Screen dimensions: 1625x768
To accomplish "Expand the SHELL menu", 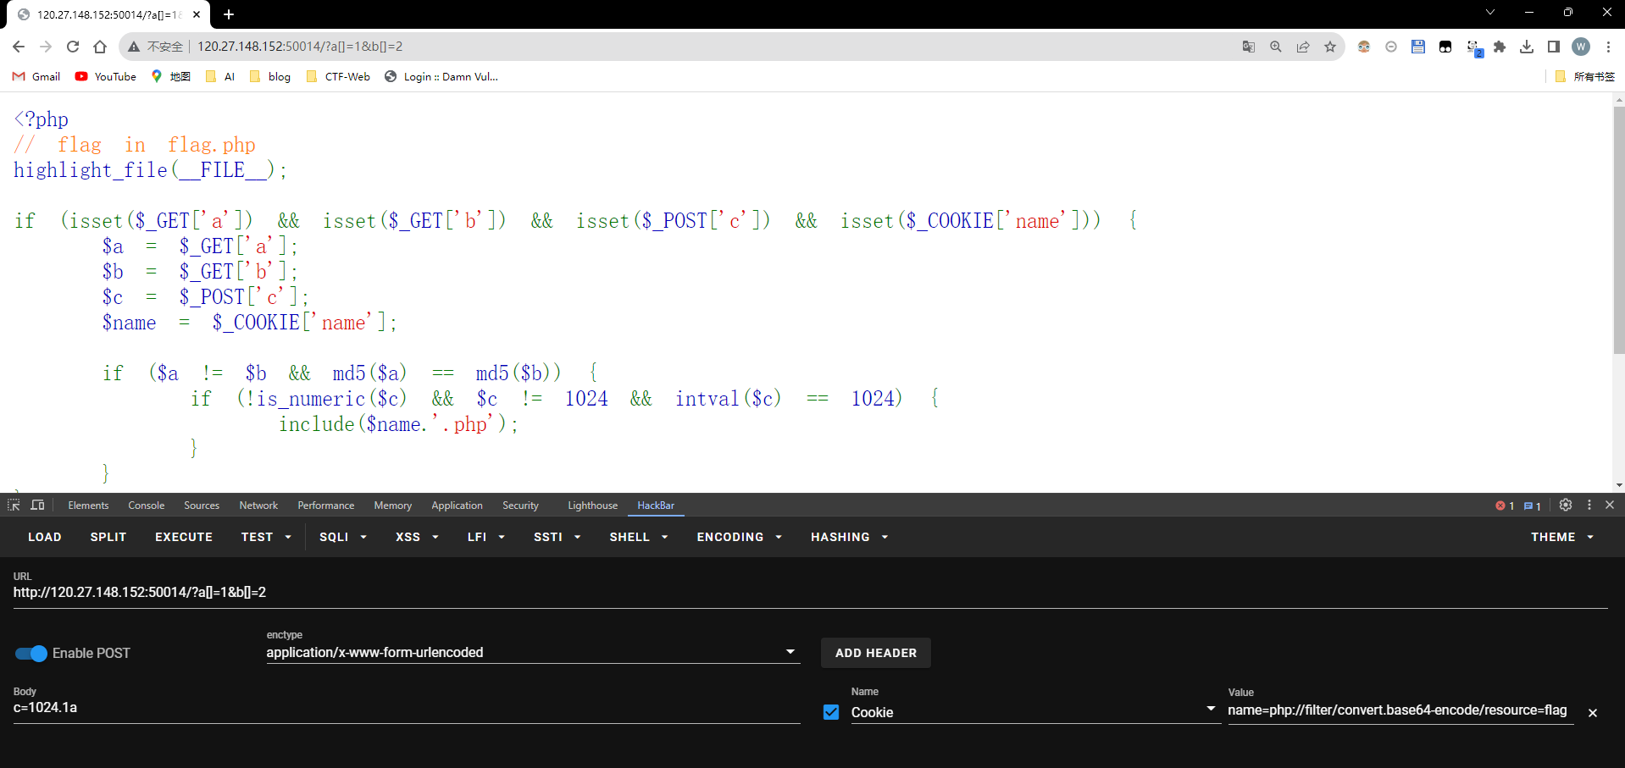I will click(639, 537).
